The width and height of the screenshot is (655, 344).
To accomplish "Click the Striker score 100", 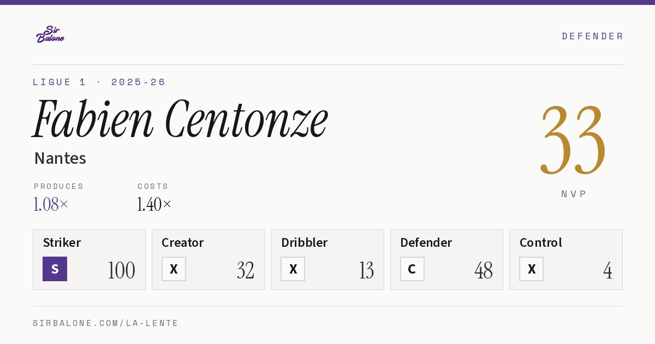I will [x=121, y=270].
